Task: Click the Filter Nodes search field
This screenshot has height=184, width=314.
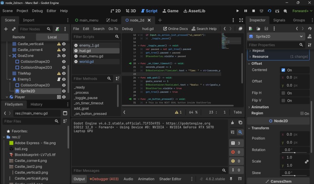Action: (x=35, y=29)
